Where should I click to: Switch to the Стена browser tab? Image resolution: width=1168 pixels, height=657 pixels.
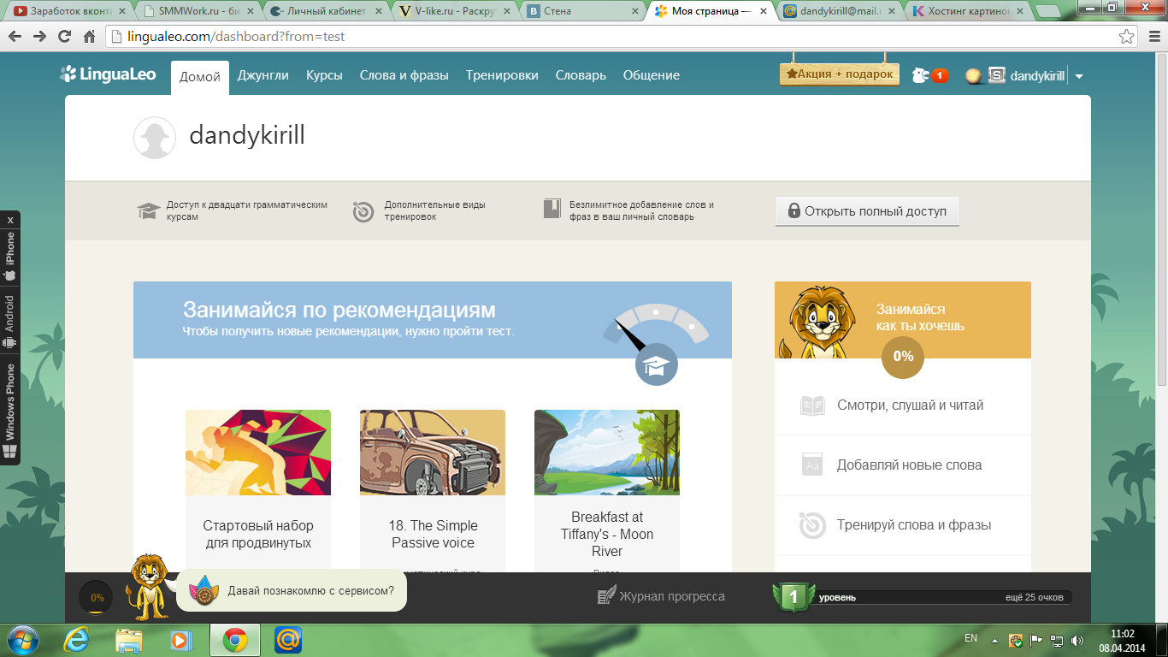(582, 12)
